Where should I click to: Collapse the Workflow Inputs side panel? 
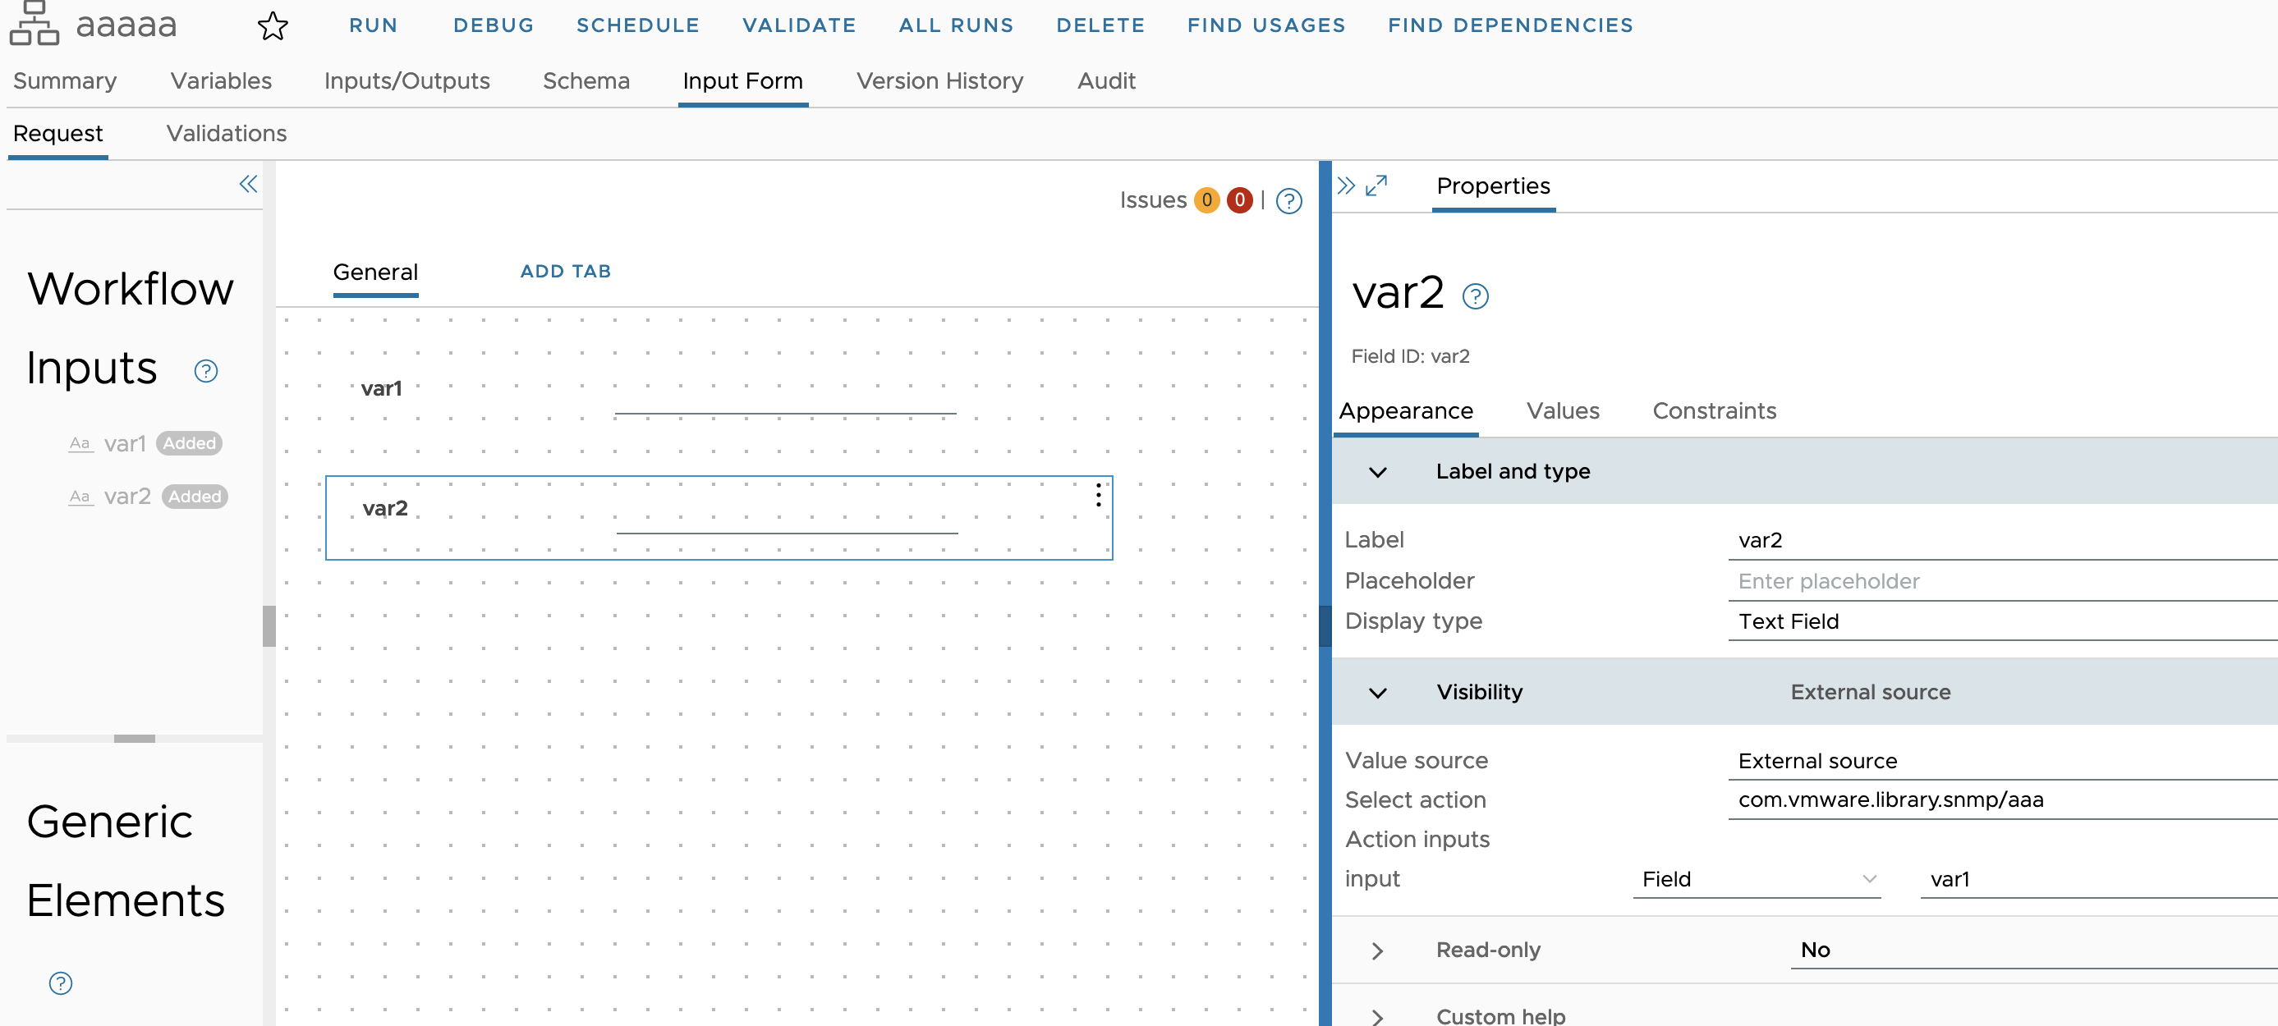pyautogui.click(x=248, y=184)
